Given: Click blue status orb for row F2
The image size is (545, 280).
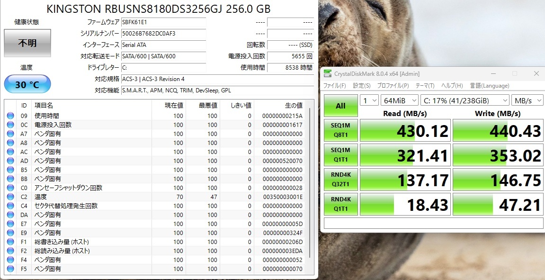Looking at the screenshot, I should pos(10,251).
